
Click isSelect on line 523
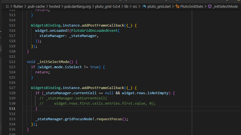pyautogui.click(x=73, y=67)
